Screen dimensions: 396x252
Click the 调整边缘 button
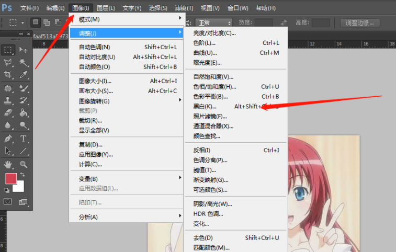(360, 23)
